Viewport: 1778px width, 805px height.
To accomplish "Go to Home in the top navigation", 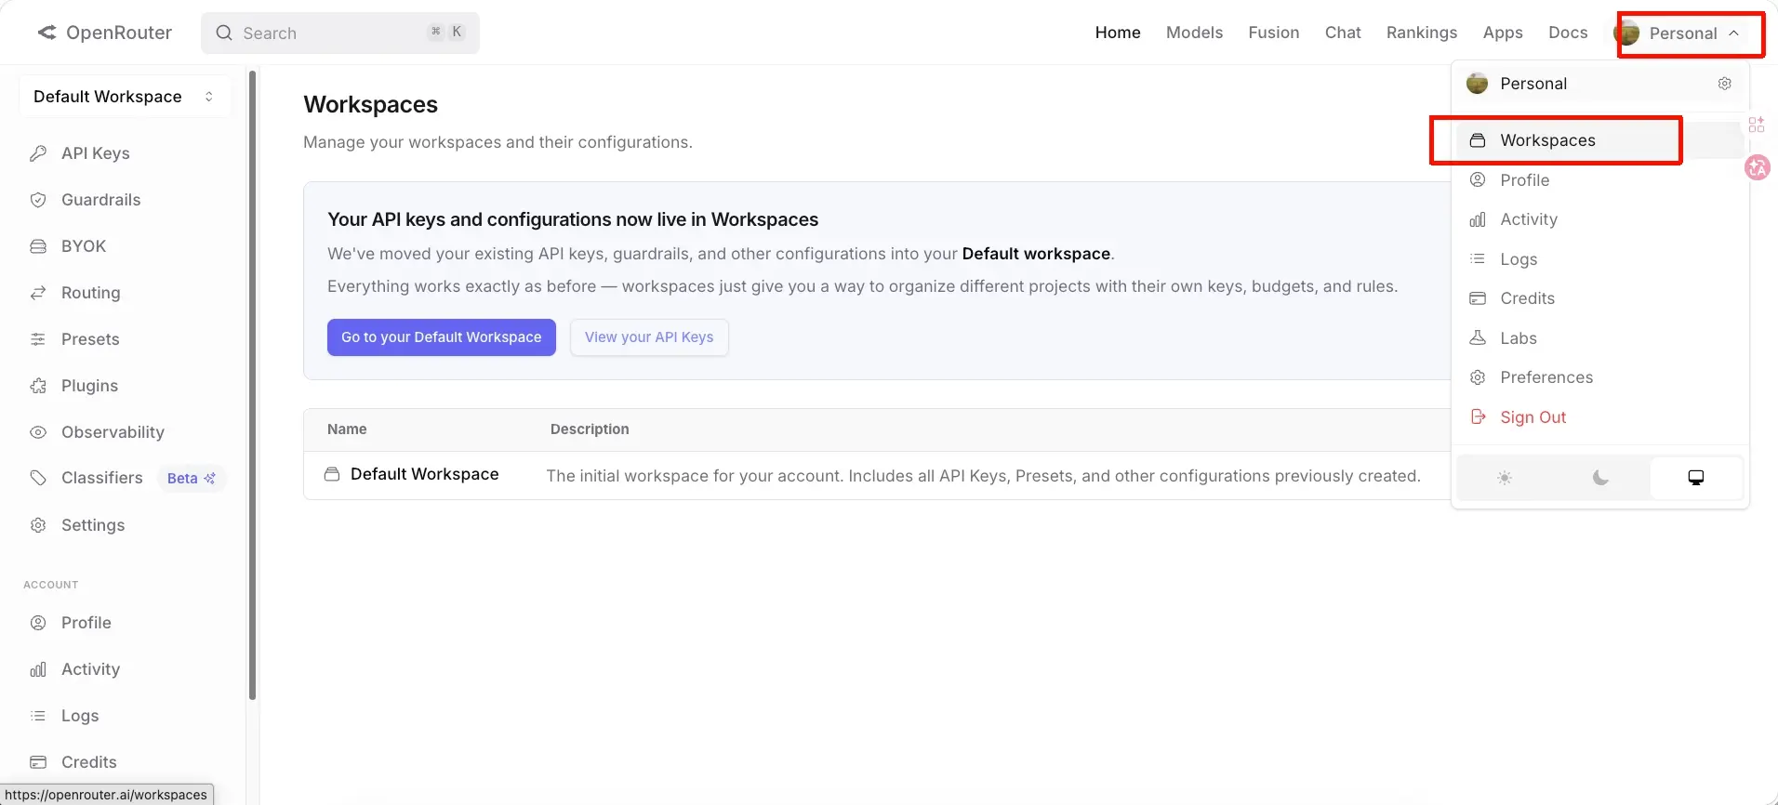I will [1118, 33].
